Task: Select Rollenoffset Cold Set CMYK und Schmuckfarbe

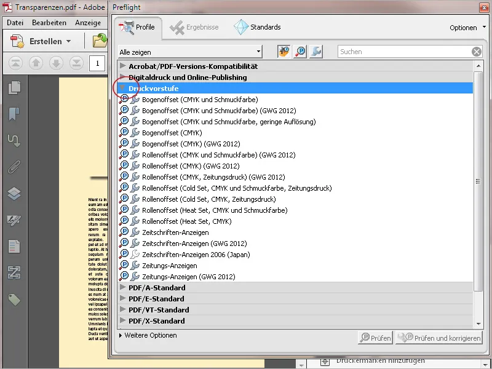Action: (237, 188)
